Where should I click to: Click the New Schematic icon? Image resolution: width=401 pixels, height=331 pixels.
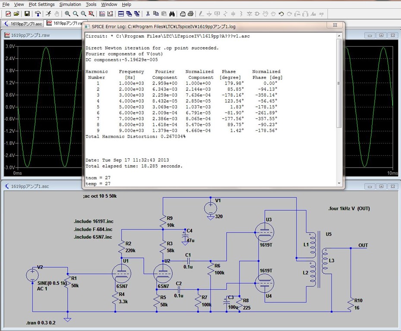pyautogui.click(x=8, y=14)
